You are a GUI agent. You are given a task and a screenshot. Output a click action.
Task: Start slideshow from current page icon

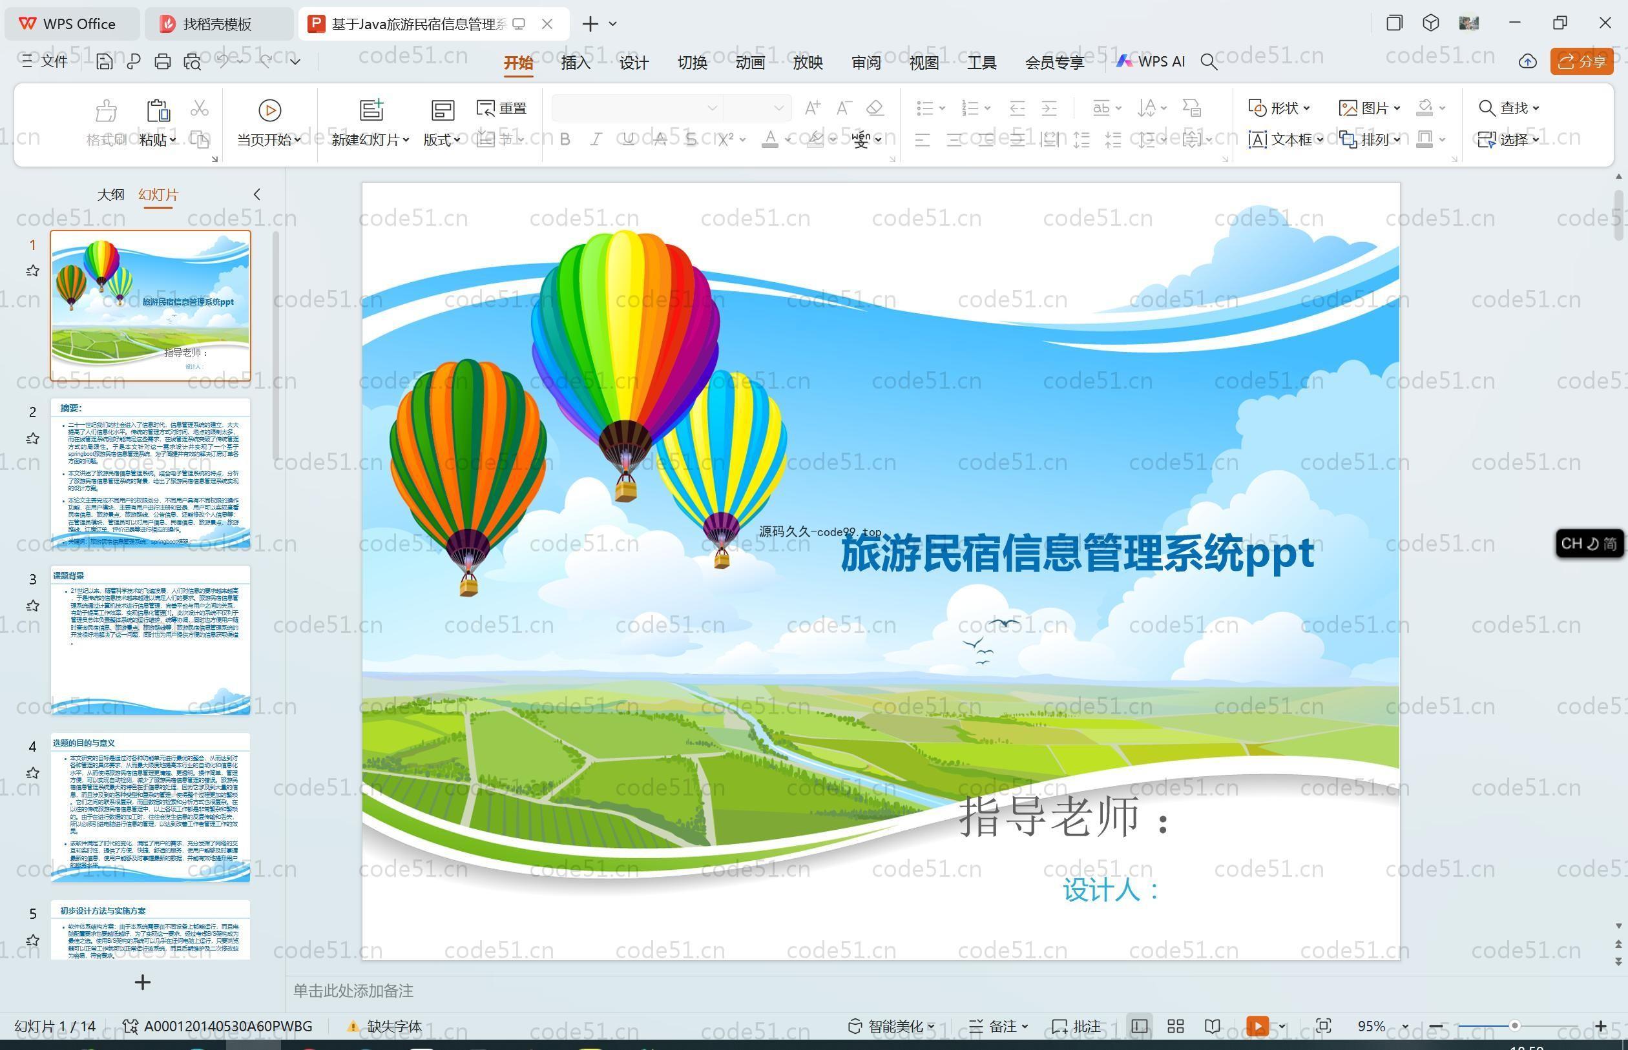[269, 110]
